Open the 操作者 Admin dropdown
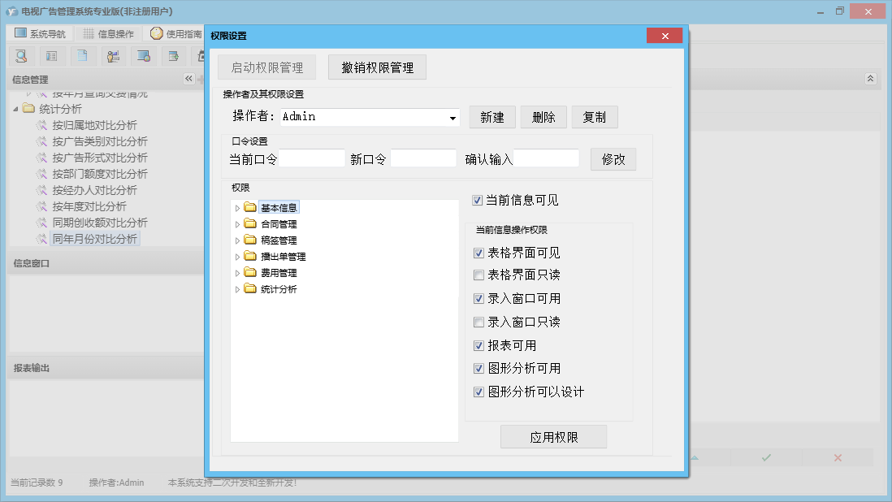The height and width of the screenshot is (502, 892). coord(452,118)
